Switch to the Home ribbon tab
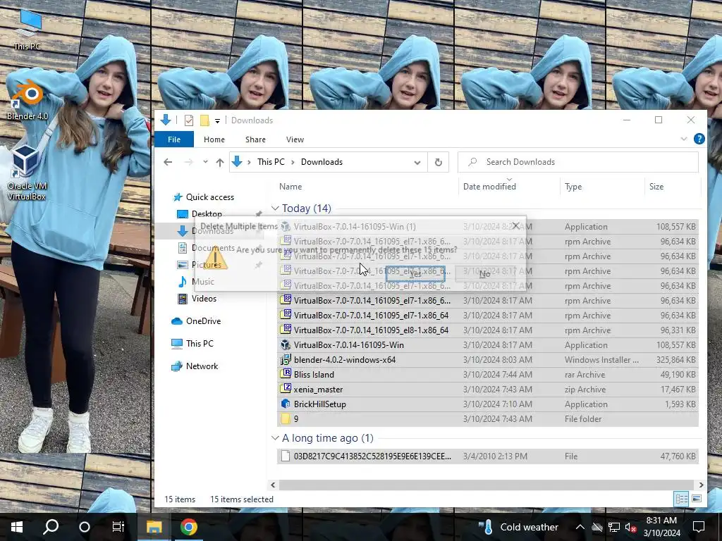The width and height of the screenshot is (722, 541). 214,139
